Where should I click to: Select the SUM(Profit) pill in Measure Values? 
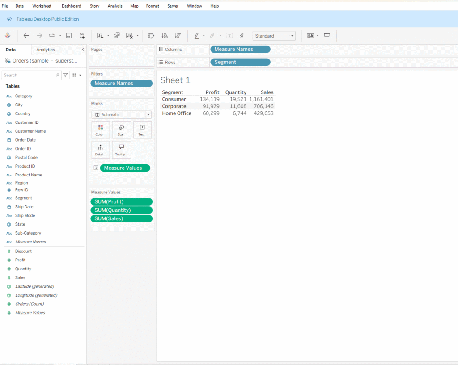[121, 202]
